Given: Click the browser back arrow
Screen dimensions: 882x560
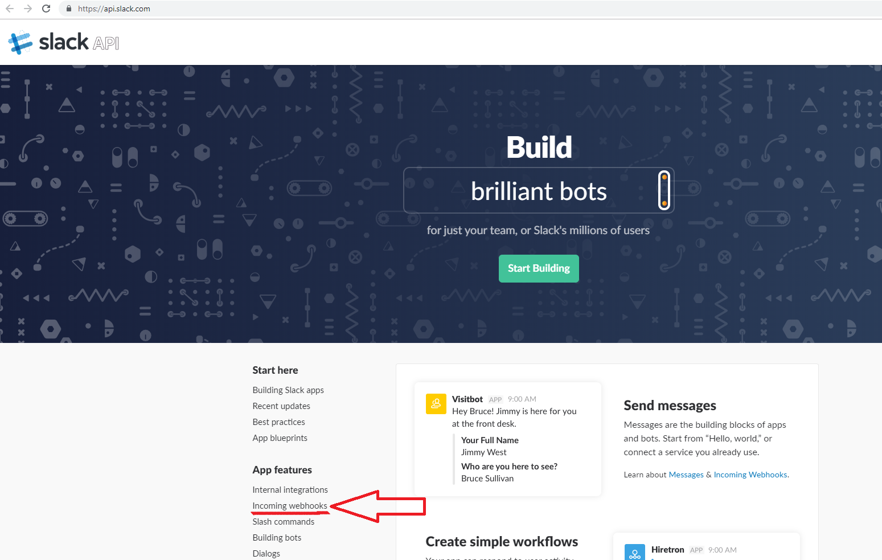Looking at the screenshot, I should click(x=10, y=9).
